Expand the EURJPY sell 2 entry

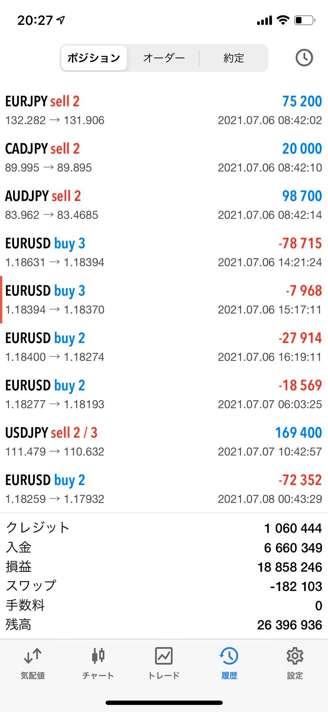(x=164, y=110)
